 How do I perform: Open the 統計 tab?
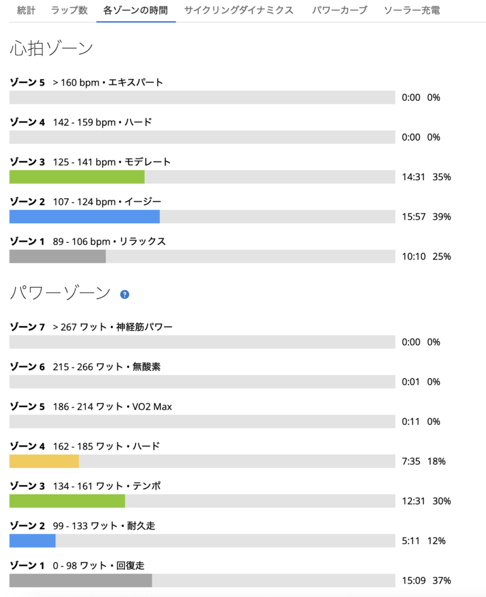[25, 10]
